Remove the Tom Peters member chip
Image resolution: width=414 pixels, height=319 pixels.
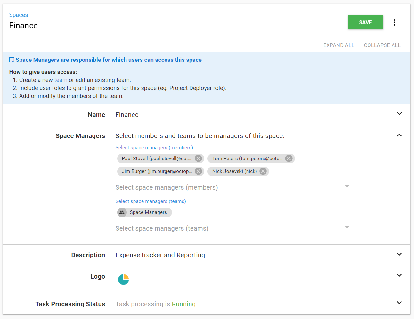pos(288,158)
